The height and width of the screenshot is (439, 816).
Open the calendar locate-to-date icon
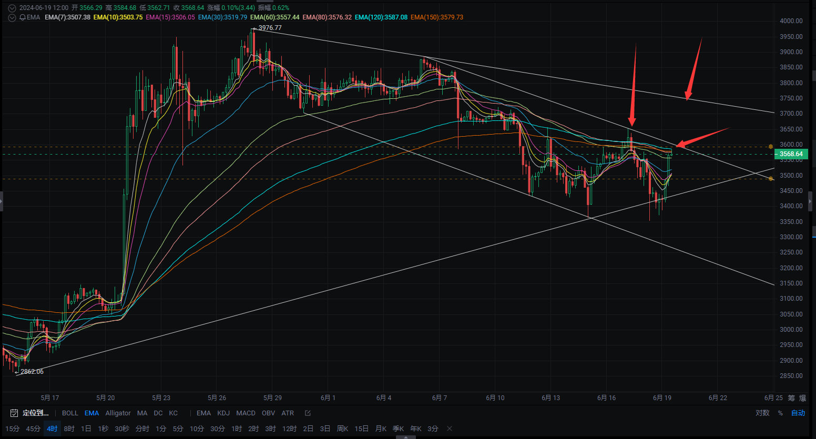14,413
